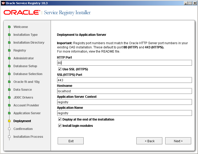
Task: Select the JDBC Drivers step label
Action: [x=23, y=98]
